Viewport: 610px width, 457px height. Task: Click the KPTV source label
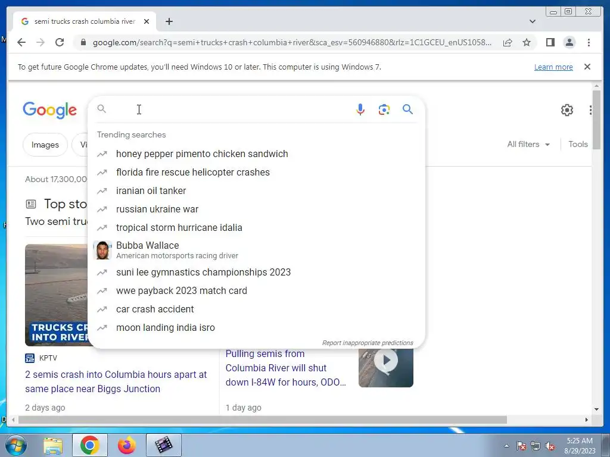(x=48, y=358)
